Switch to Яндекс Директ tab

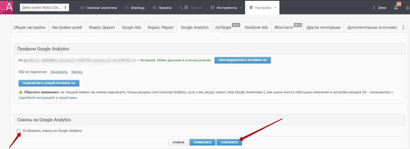(x=102, y=27)
